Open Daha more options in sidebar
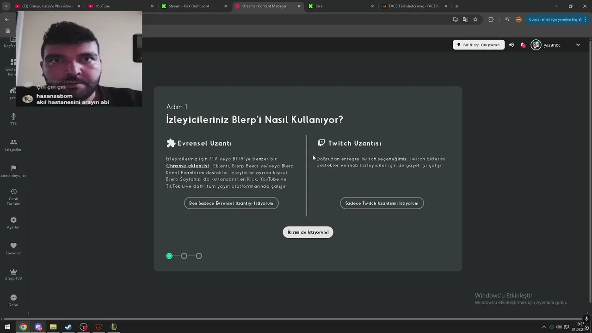 13,301
